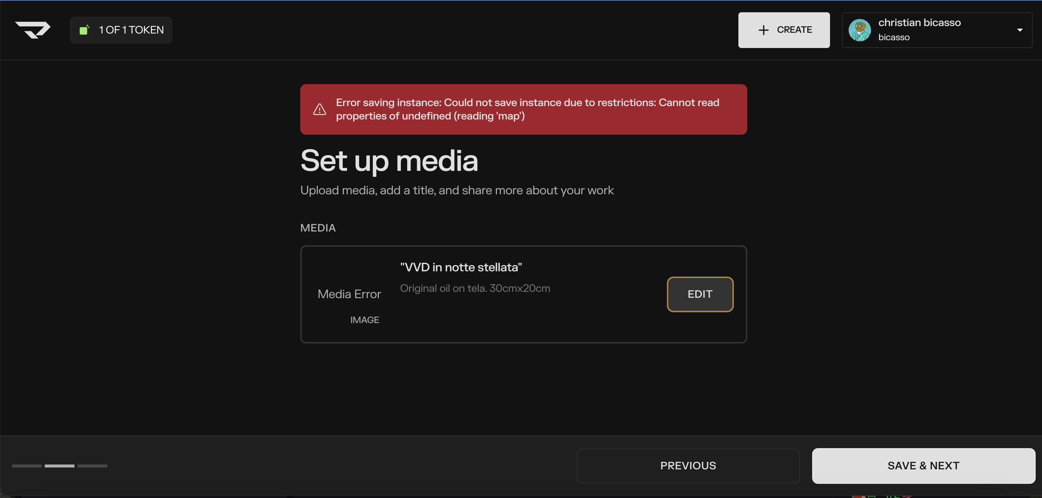The height and width of the screenshot is (498, 1042).
Task: Click christian bicasso's avatar picture
Action: (x=859, y=30)
